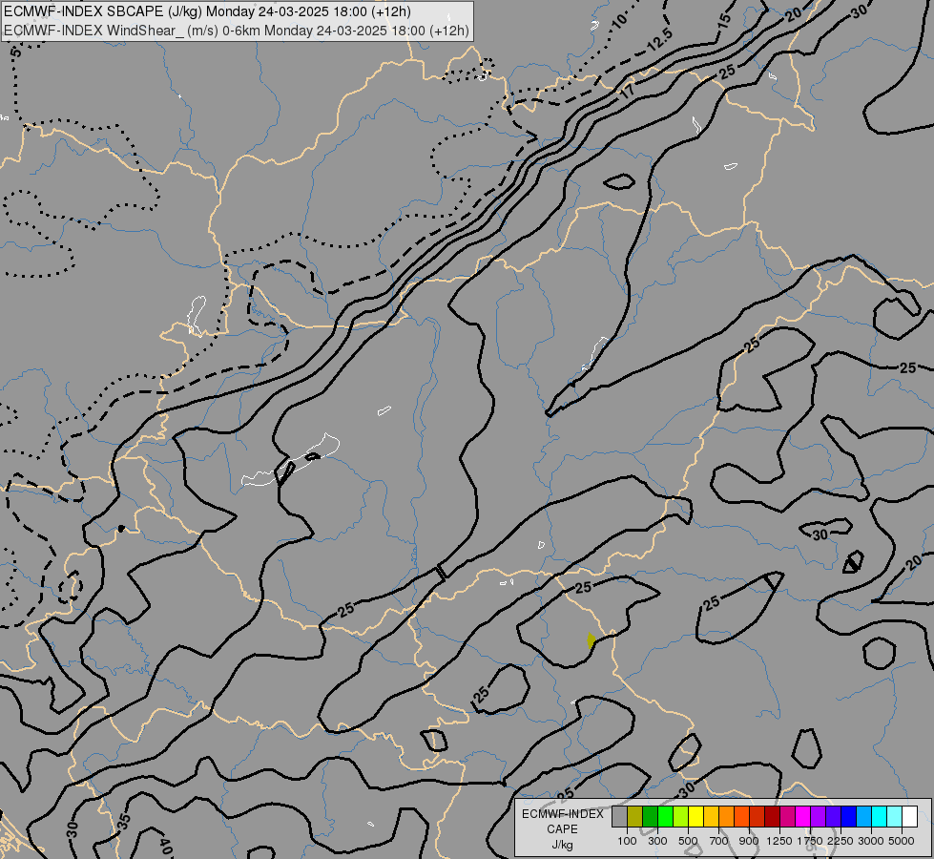Click the J/kg legend unit
The width and height of the screenshot is (934, 859).
point(562,845)
